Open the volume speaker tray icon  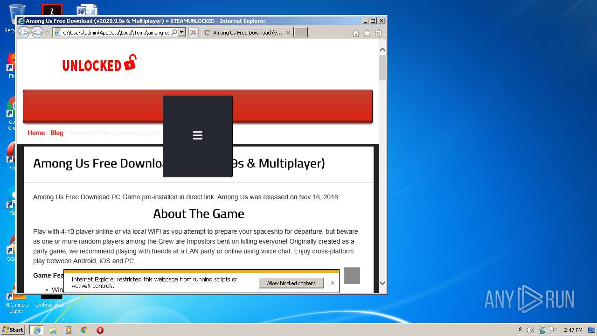tap(530, 330)
